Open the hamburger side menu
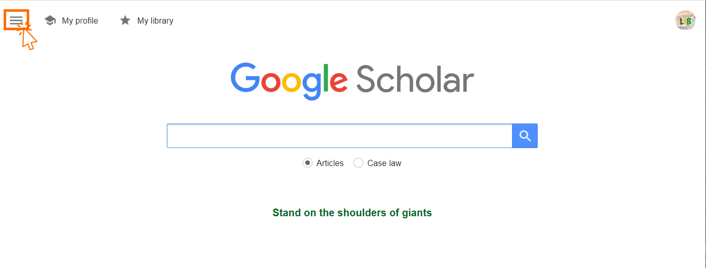 pos(16,20)
